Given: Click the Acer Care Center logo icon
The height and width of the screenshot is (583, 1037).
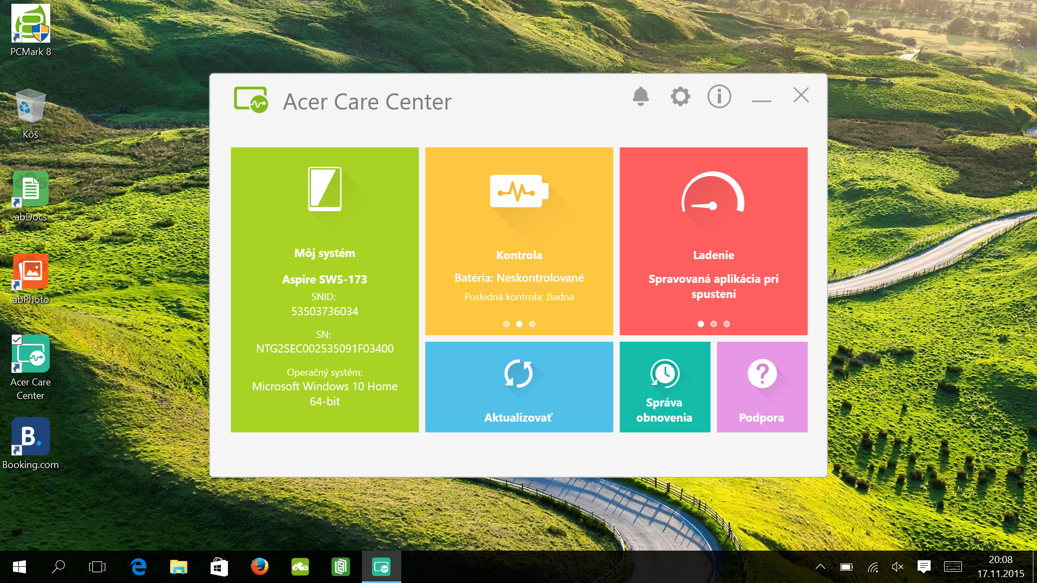Looking at the screenshot, I should [251, 99].
